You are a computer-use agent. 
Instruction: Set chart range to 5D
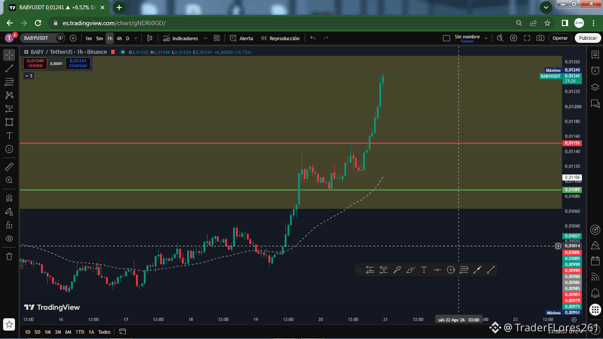(38, 332)
